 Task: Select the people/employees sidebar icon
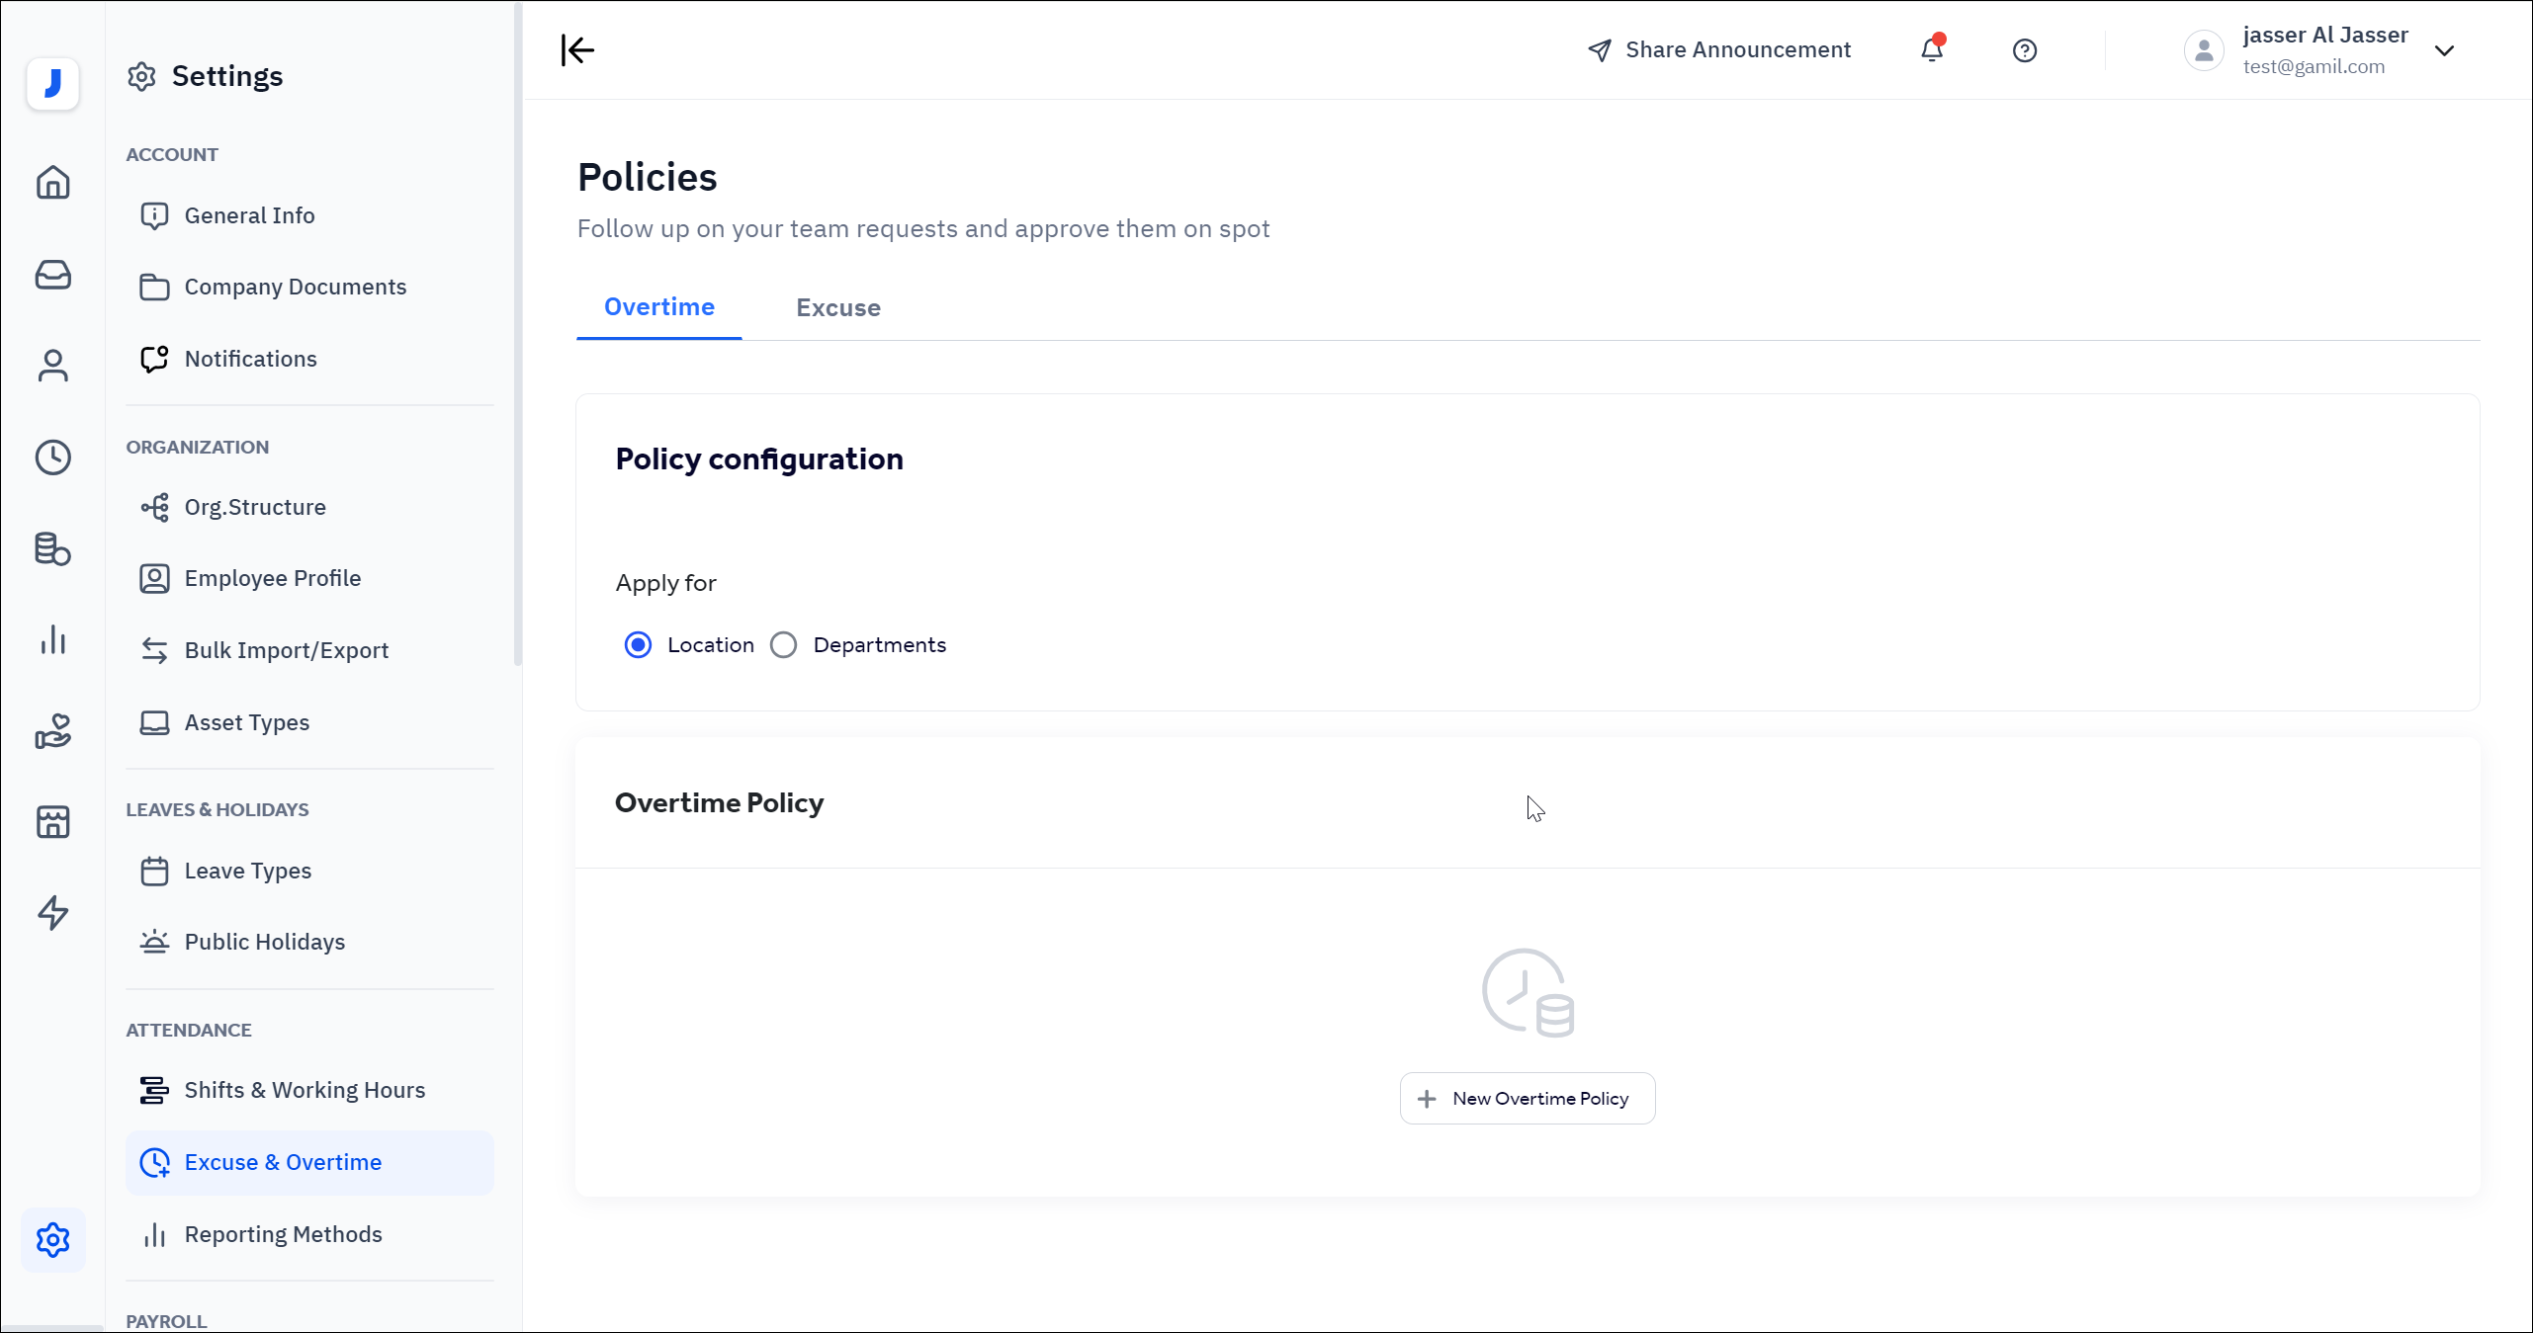pos(52,366)
